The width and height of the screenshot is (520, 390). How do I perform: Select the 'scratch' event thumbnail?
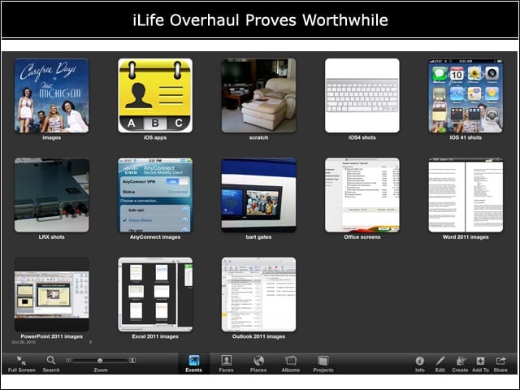coord(258,96)
